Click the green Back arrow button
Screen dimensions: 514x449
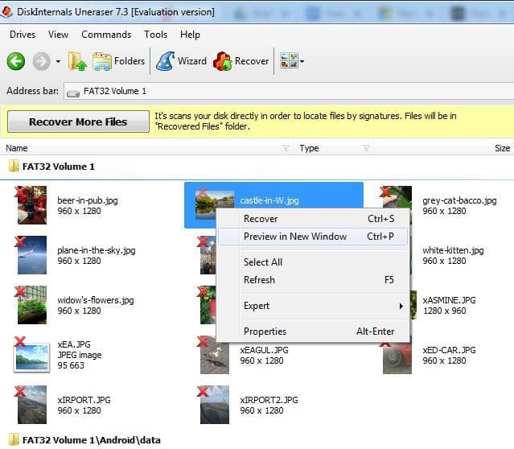15,61
